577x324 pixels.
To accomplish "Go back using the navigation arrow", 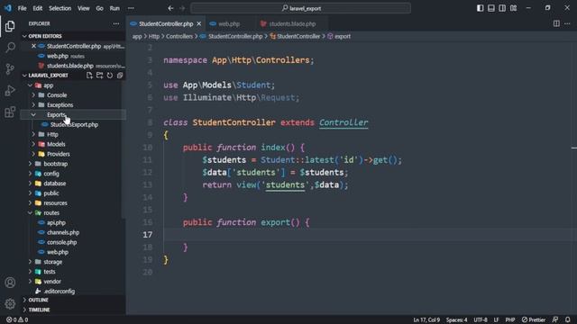I will click(170, 8).
